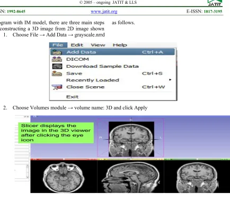Open the View menu

pyautogui.click(x=98, y=45)
